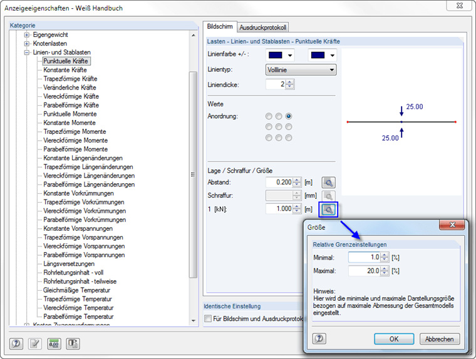Select Konstante Längenänderungen tree item

coord(83,158)
